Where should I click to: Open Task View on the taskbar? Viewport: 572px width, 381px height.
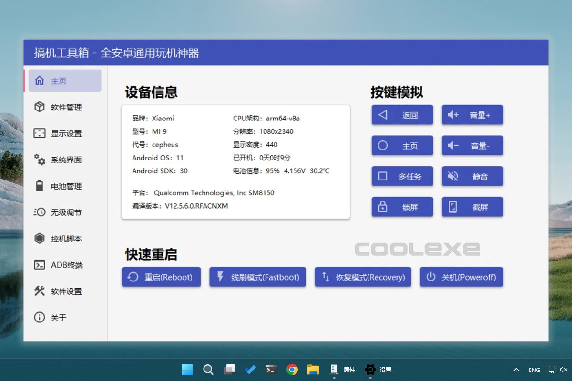click(229, 370)
